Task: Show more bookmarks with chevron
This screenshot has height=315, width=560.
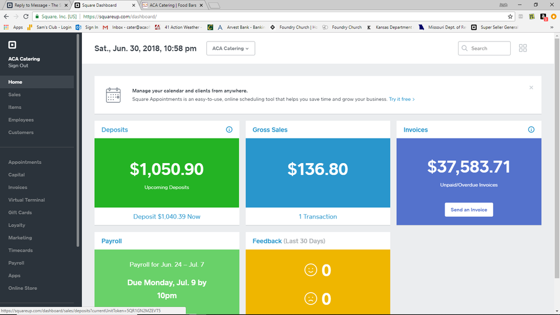Action: pyautogui.click(x=552, y=27)
